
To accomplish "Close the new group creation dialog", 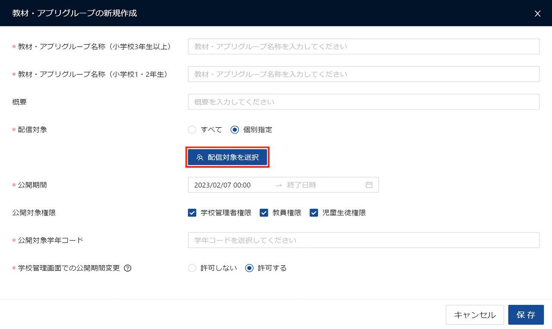I will pyautogui.click(x=537, y=13).
